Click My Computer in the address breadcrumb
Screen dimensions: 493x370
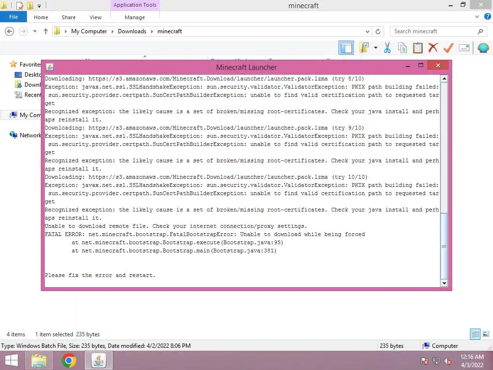tap(89, 31)
